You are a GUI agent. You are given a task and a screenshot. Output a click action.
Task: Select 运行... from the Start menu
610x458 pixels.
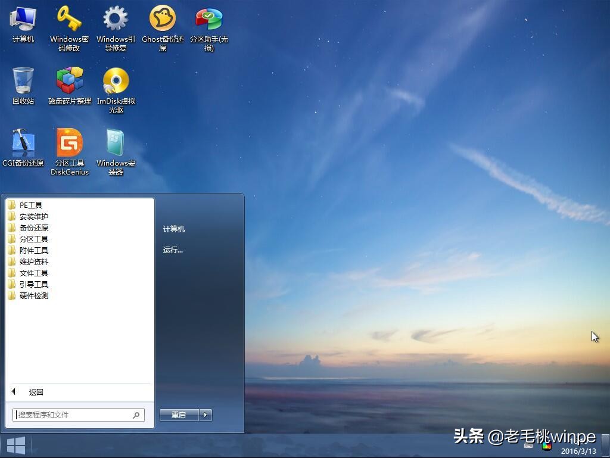tap(173, 250)
